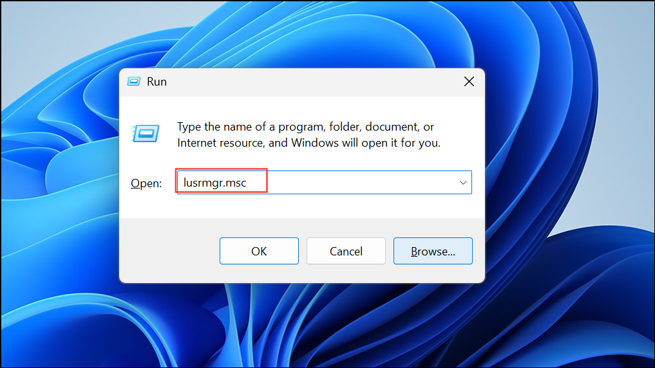Open the Browse file picker
This screenshot has width=655, height=368.
coord(433,251)
